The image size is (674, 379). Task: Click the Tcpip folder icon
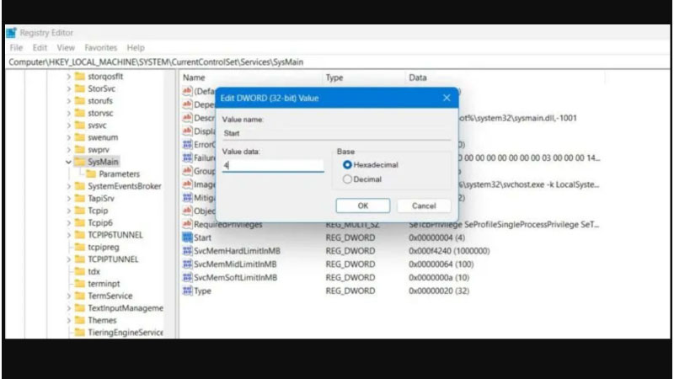click(80, 211)
